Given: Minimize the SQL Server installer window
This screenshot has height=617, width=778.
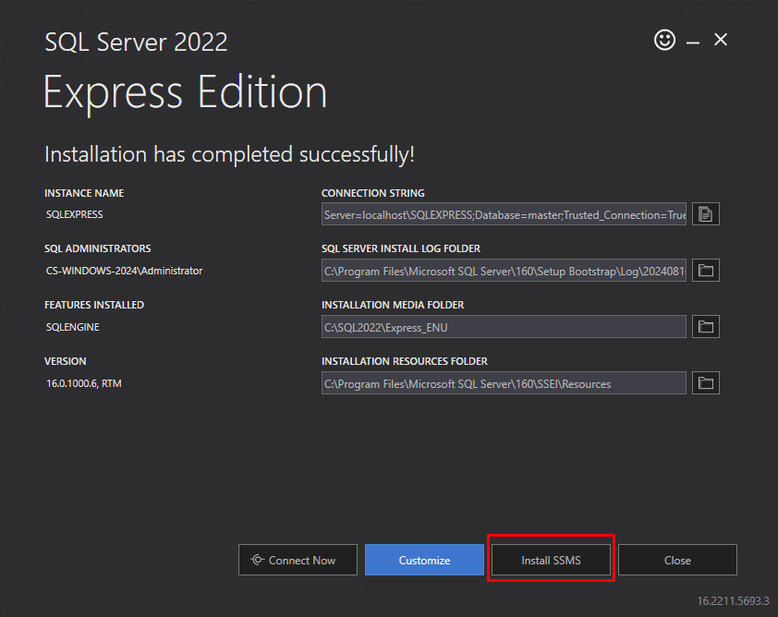Looking at the screenshot, I should (692, 41).
